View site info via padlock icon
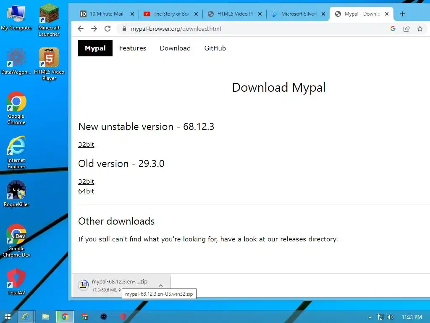The height and width of the screenshot is (323, 430). coord(124,29)
